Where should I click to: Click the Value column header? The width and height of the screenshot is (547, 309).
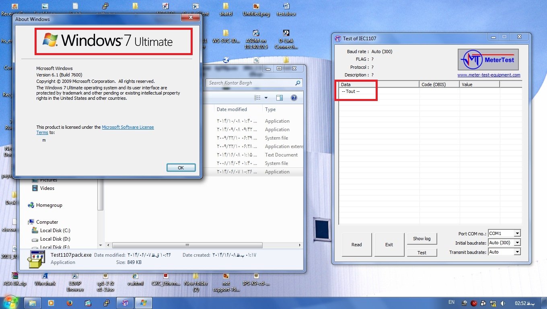479,84
